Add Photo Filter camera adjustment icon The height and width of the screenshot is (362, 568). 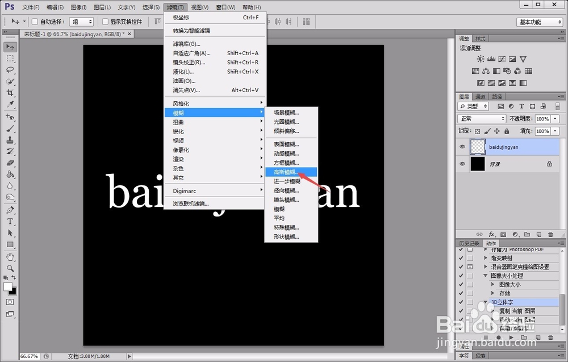click(x=507, y=71)
